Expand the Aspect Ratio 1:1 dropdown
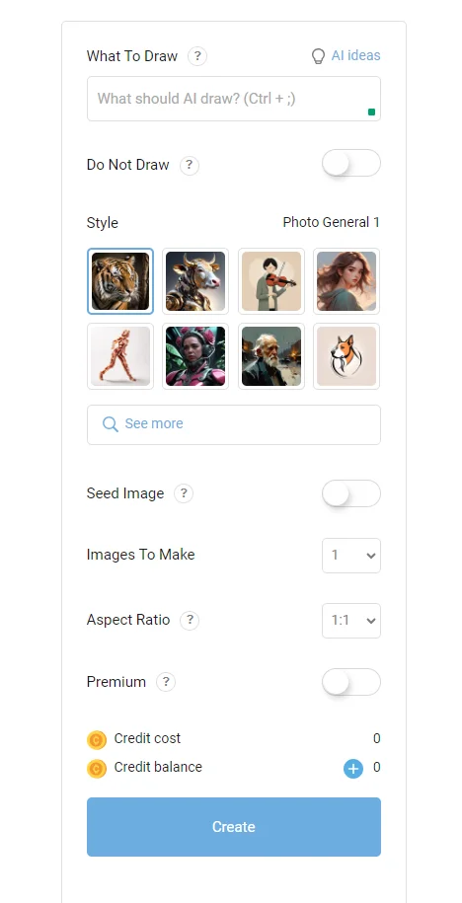This screenshot has height=903, width=462. pos(351,620)
